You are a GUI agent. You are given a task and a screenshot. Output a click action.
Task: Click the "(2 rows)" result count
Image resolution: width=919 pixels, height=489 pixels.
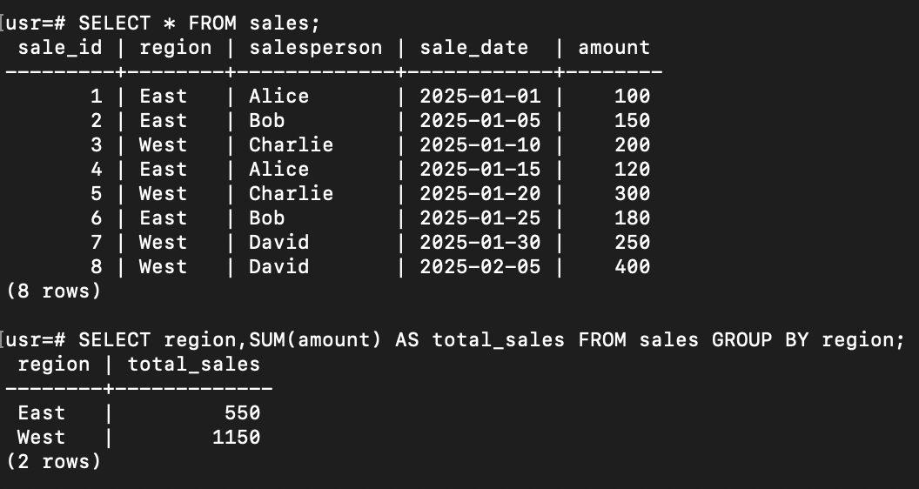pyautogui.click(x=53, y=462)
